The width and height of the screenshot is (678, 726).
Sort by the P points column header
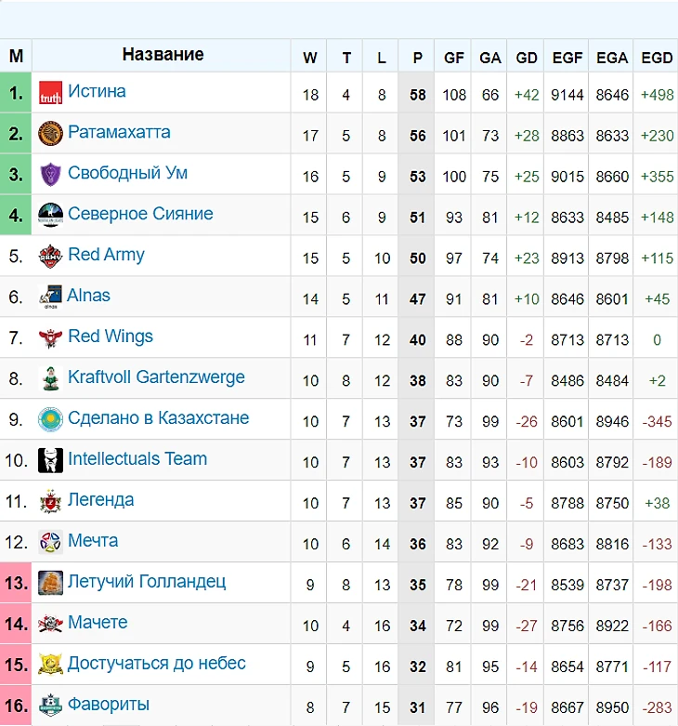[x=417, y=58]
